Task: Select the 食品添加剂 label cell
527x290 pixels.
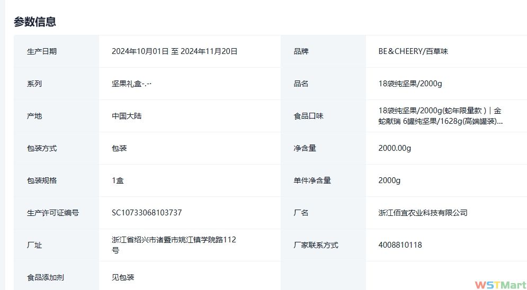Action: (46, 277)
